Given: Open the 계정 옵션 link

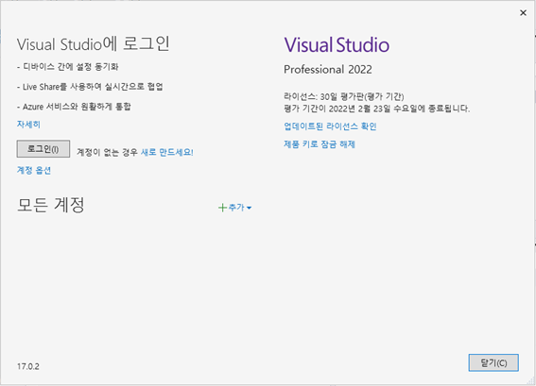Looking at the screenshot, I should tap(34, 170).
